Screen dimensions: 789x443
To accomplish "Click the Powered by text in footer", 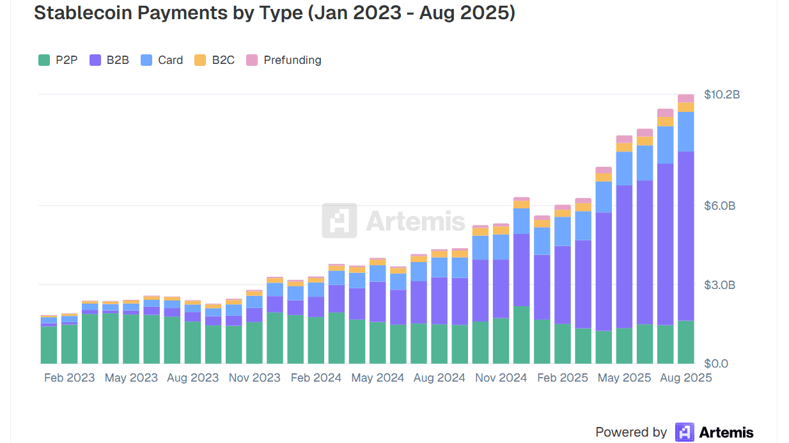I will [631, 433].
